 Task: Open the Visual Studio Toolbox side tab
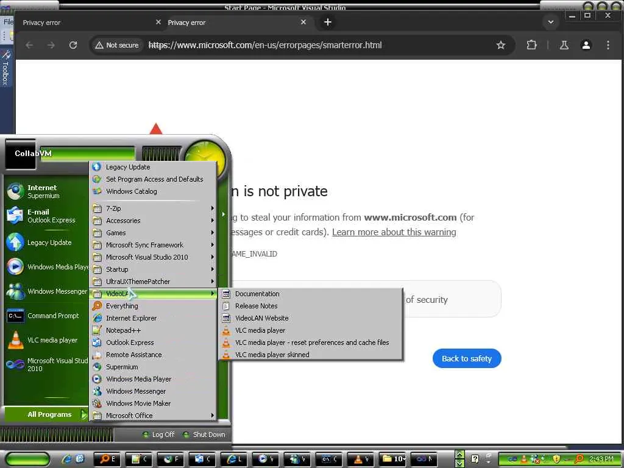(5, 68)
